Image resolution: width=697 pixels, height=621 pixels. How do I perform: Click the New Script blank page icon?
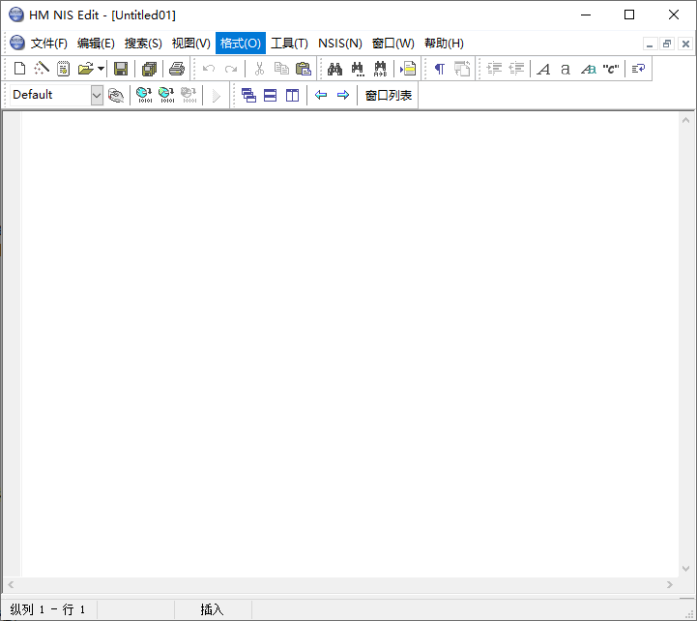19,69
